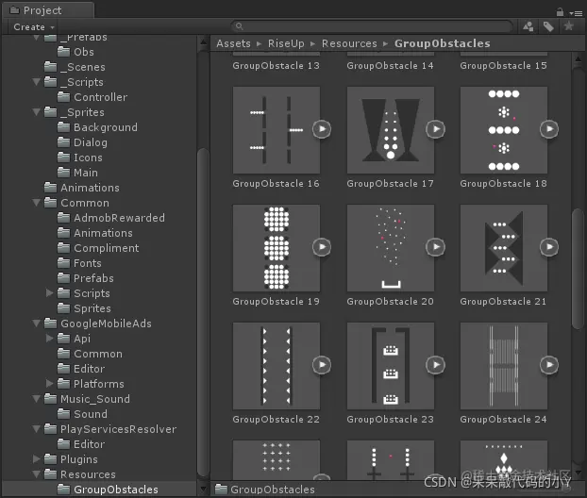The width and height of the screenshot is (587, 498).
Task: Select the Sound folder
Action: click(82, 414)
